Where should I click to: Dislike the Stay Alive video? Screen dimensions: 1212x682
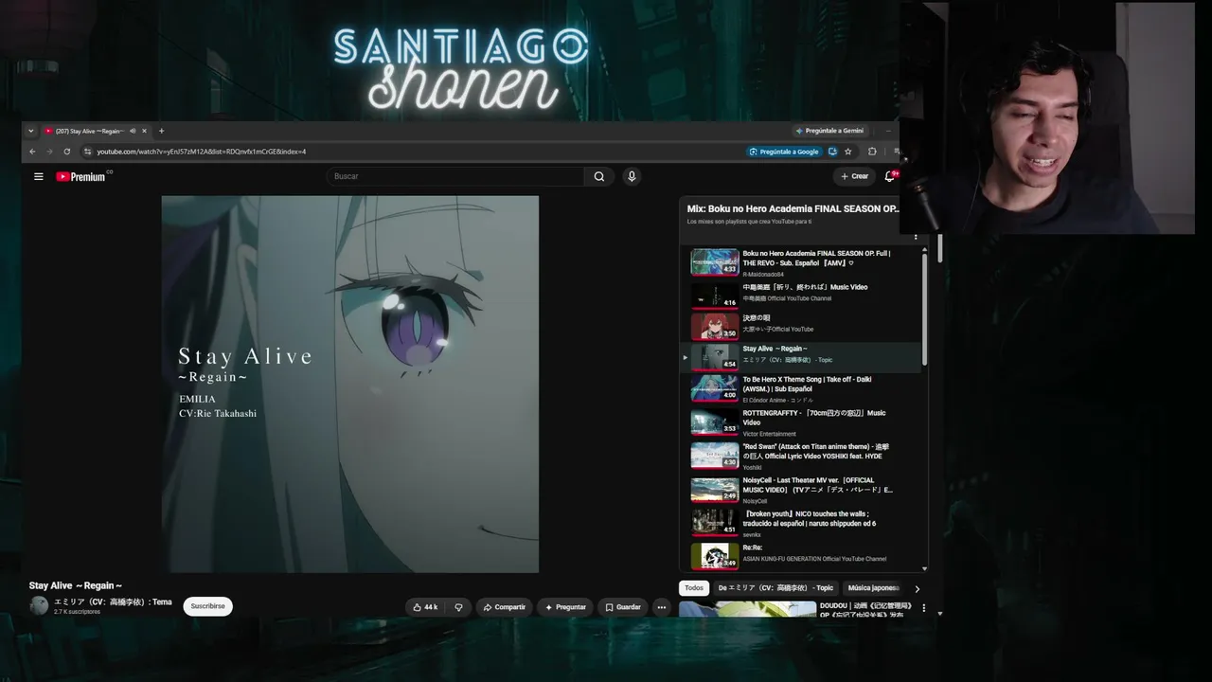tap(458, 607)
